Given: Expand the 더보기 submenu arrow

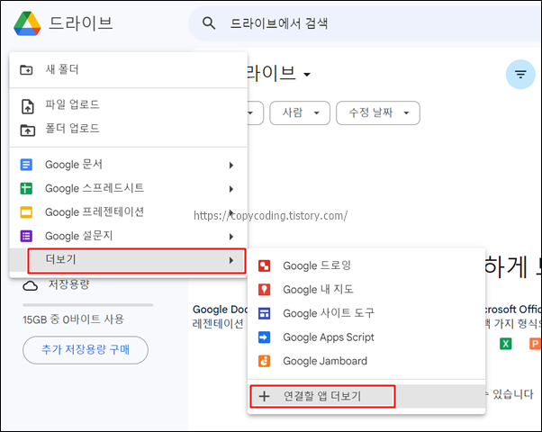Looking at the screenshot, I should click(231, 261).
